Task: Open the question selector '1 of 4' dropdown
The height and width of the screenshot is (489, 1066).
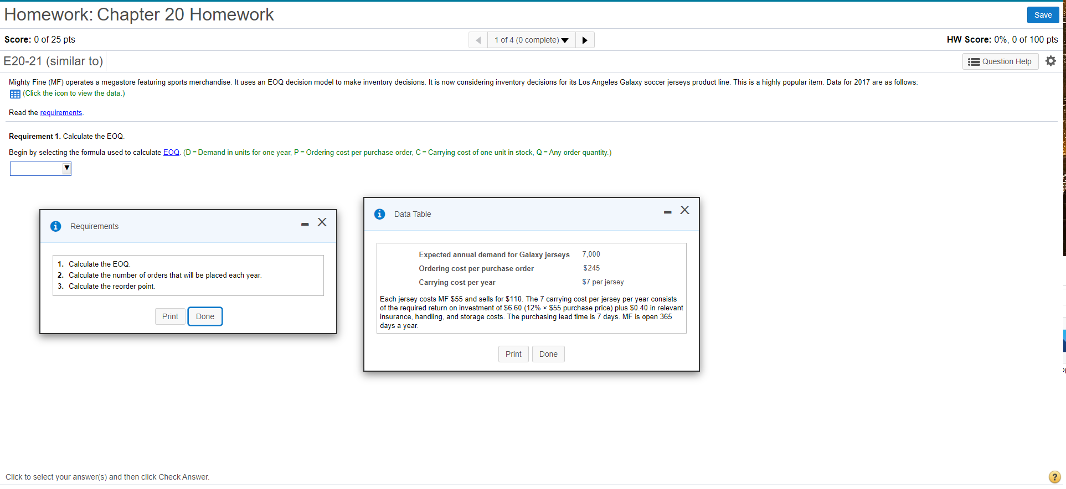Action: 532,40
